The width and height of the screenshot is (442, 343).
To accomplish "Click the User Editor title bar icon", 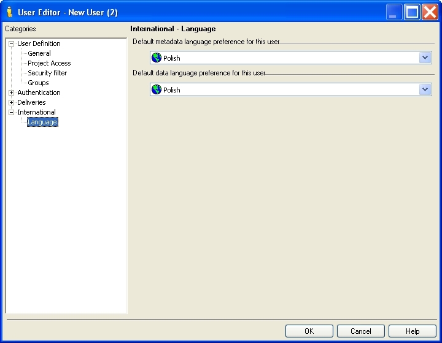I will [9, 12].
